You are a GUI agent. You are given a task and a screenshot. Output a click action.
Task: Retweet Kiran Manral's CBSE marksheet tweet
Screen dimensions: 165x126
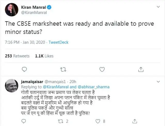point(63,69)
